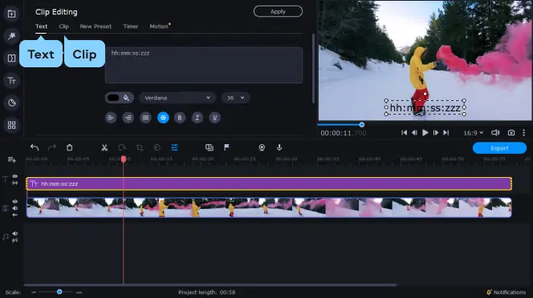Record voiceover with microphone icon
Image resolution: width=533 pixels, height=298 pixels.
(x=279, y=147)
